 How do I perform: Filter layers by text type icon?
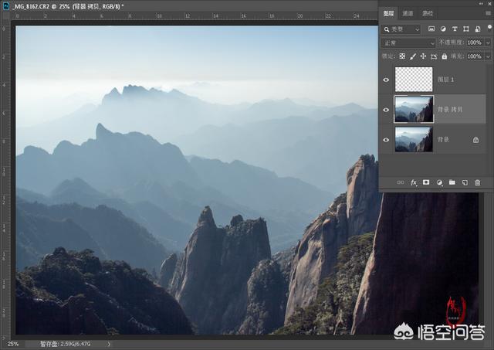tap(455, 29)
